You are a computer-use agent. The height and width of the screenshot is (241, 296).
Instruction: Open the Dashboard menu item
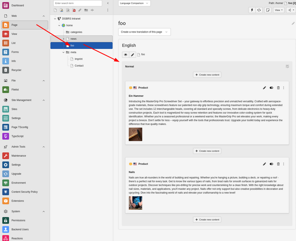coord(17,5)
